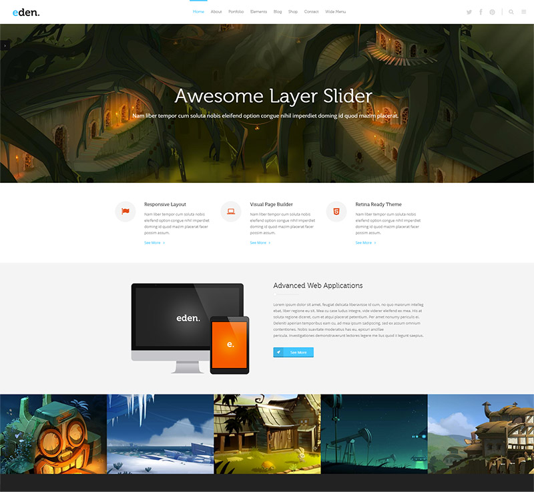Open the Wide Menu navigation item
This screenshot has width=534, height=492.
coord(336,12)
